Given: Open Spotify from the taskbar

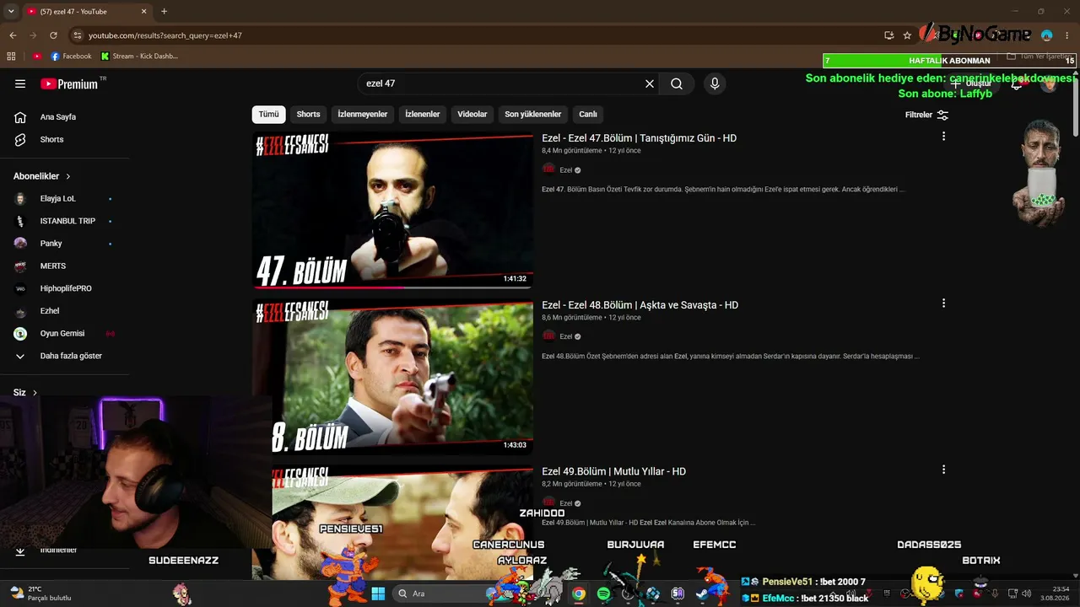Looking at the screenshot, I should pyautogui.click(x=603, y=594).
